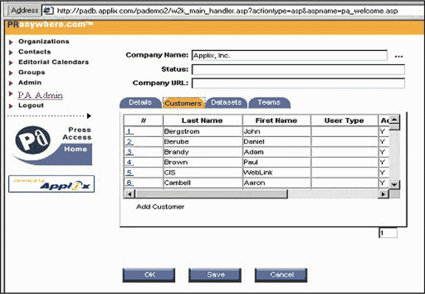
Task: Open customer row link 1
Action: pos(129,132)
